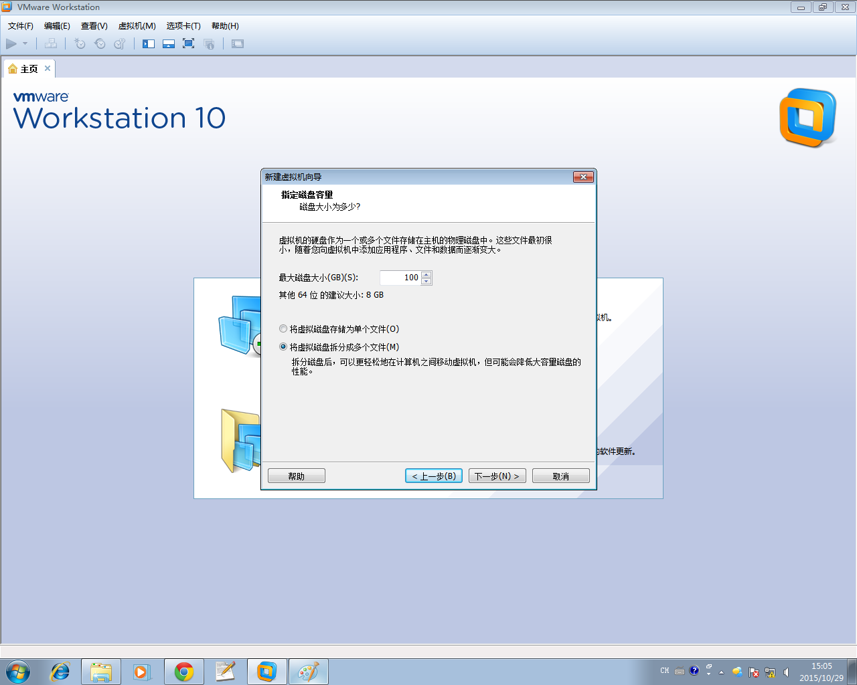Click the Unity mode toolbar icon
The height and width of the screenshot is (685, 857).
click(209, 43)
